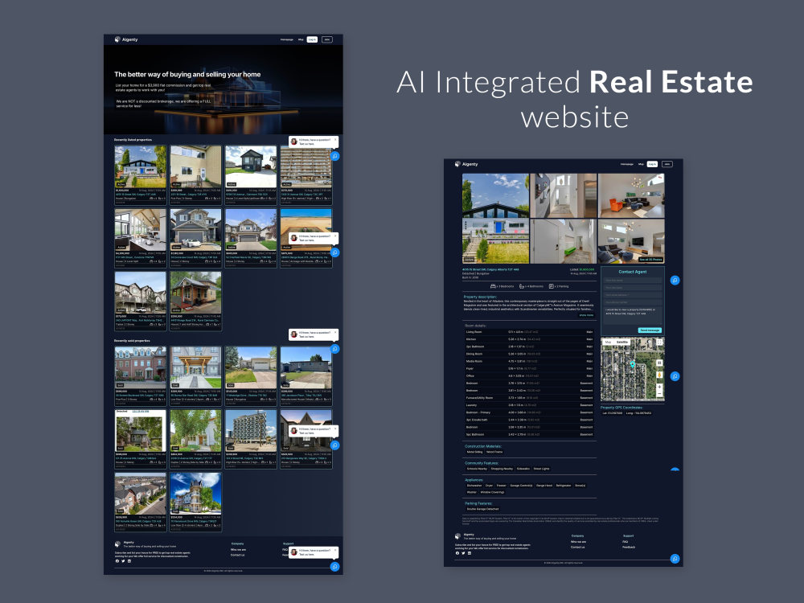
Task: Click Send message button in Contact Agent form
Action: click(650, 330)
